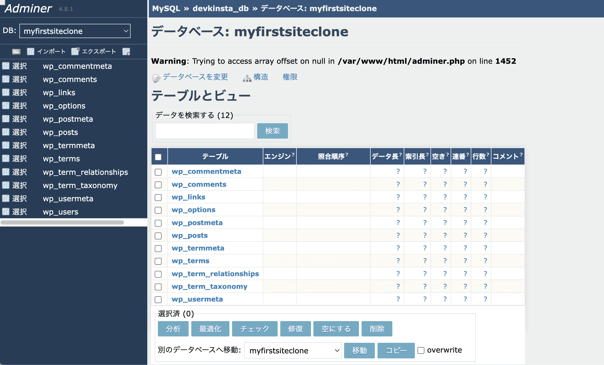This screenshot has width=604, height=365.
Task: Click the 構造 structure schema icon
Action: point(247,77)
